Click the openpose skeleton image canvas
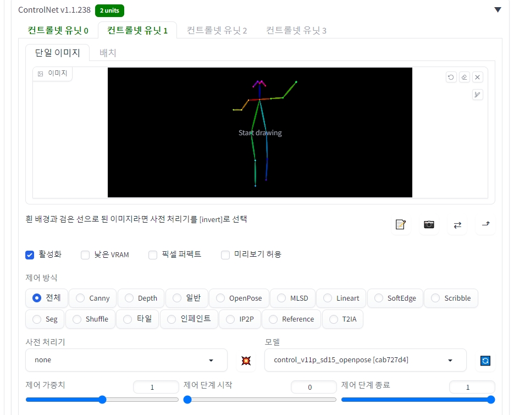 coord(260,132)
